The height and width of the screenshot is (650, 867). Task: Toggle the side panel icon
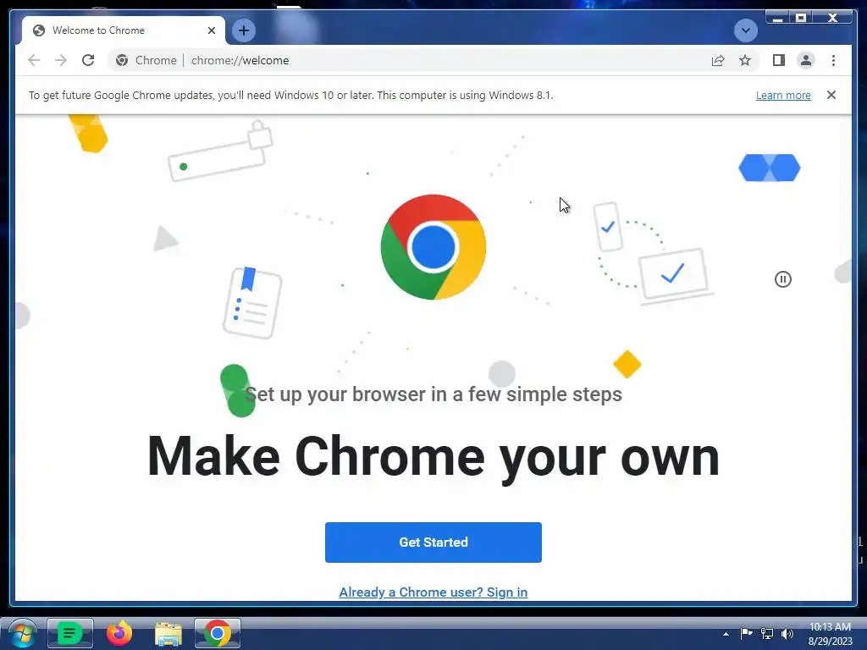779,60
